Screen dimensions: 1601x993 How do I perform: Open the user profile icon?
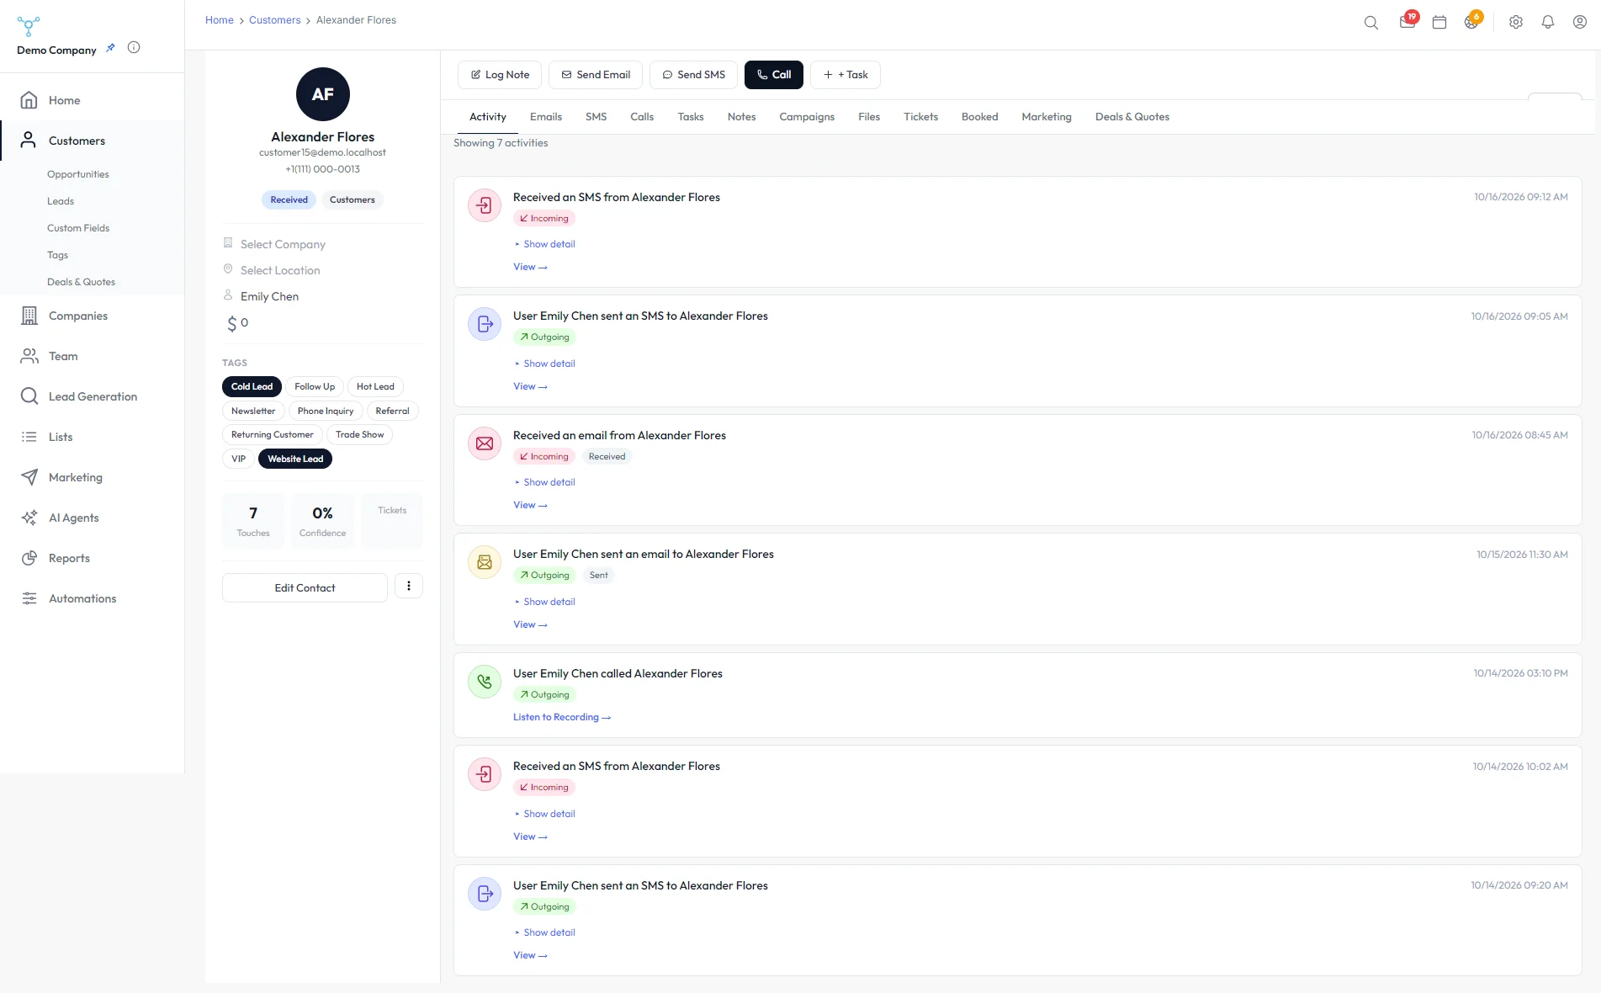(1580, 23)
